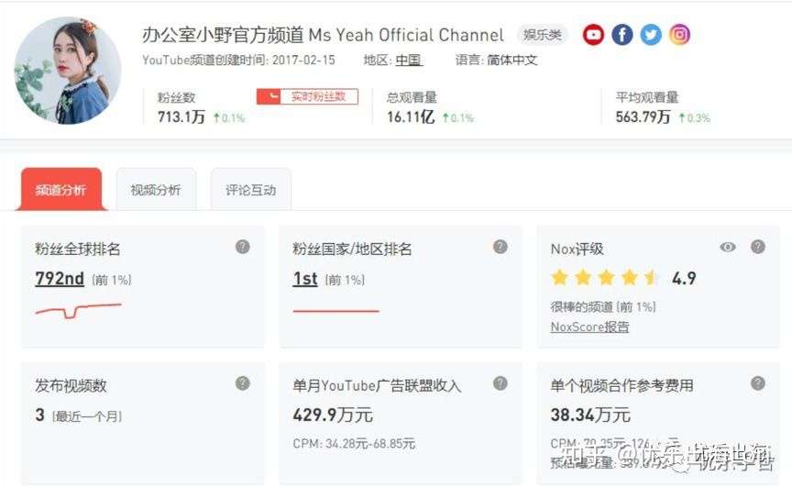
Task: Click the channel avatar photo
Action: coord(68,71)
